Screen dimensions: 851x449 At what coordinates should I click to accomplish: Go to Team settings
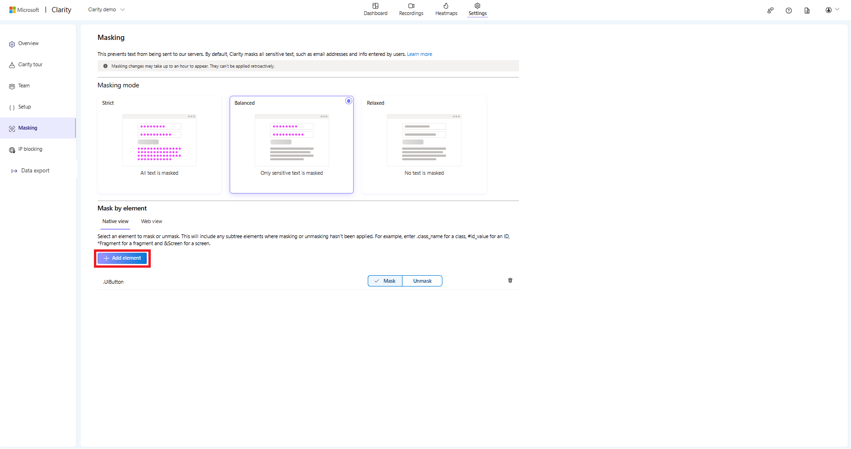tap(38, 86)
